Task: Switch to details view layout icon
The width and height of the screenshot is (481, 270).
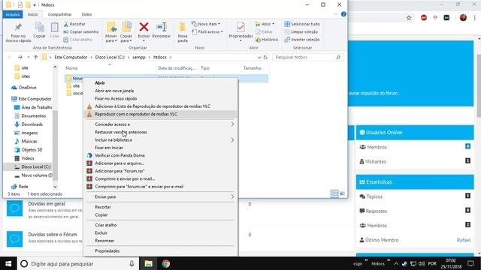Action: [x=334, y=193]
